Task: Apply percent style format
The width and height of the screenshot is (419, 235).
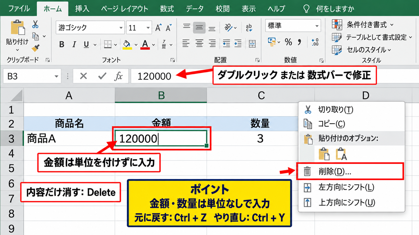Action: tap(288, 42)
